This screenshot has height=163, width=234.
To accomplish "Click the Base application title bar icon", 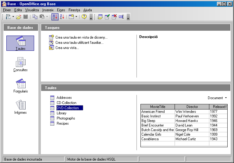I will [4, 4].
